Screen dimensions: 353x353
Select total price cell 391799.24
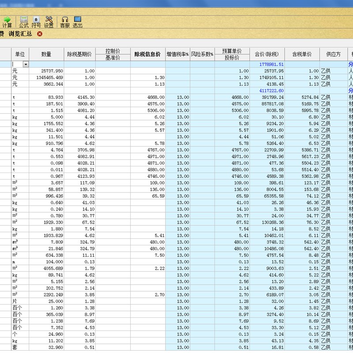267,97
